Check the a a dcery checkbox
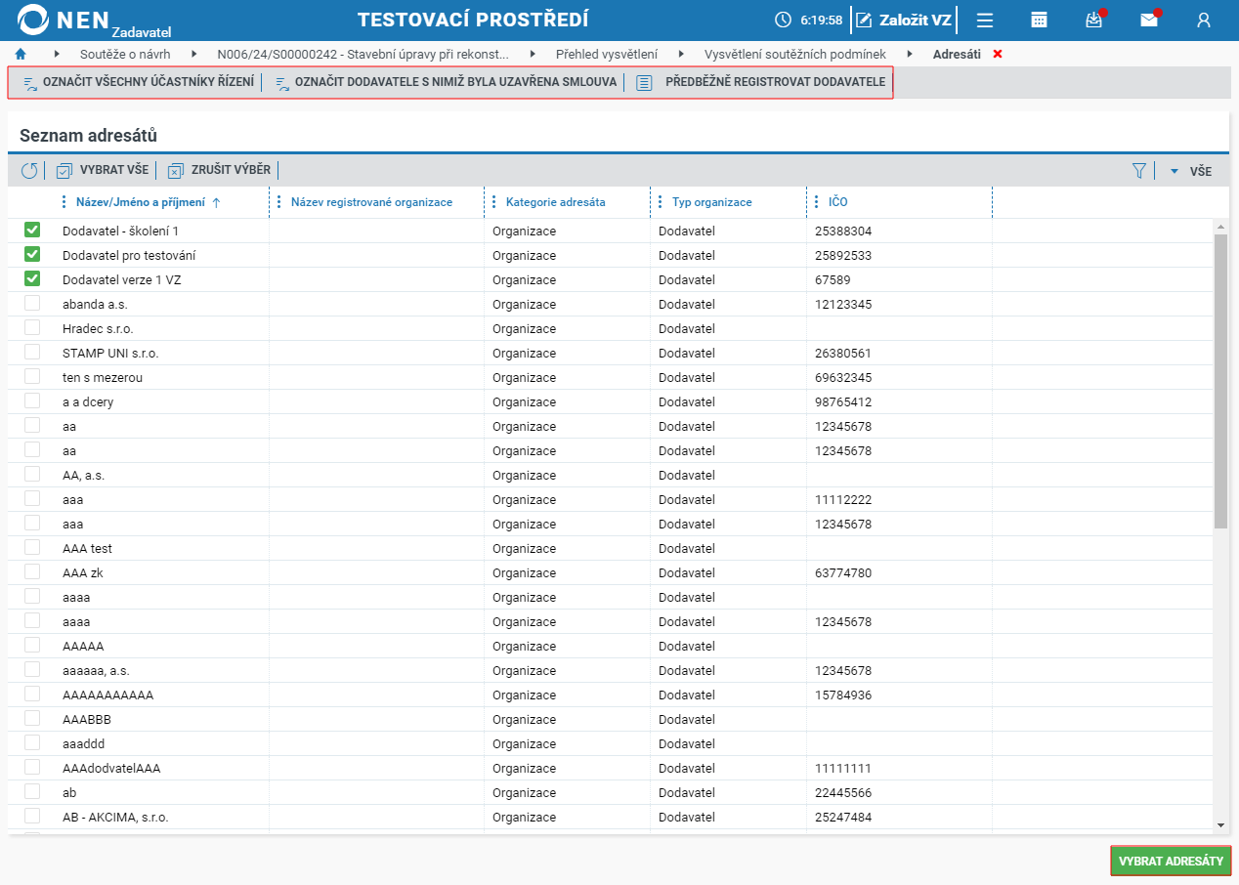This screenshot has width=1239, height=885. [x=32, y=400]
